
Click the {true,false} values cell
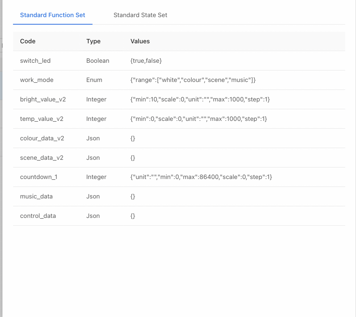pos(146,61)
